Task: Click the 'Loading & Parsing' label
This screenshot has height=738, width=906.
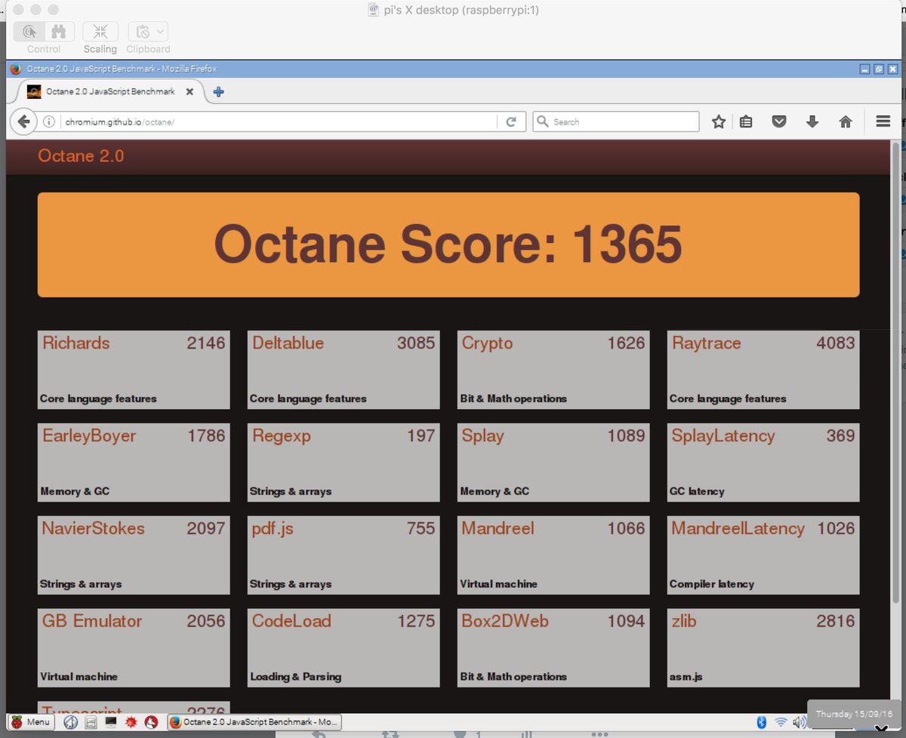Action: coord(296,677)
